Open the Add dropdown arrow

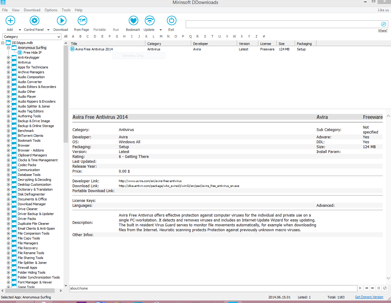coord(20,30)
